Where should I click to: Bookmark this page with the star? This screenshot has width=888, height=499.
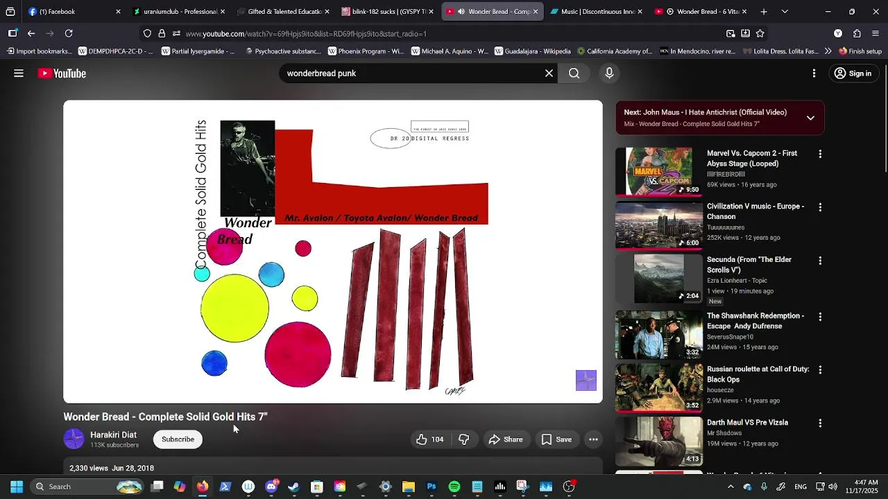(760, 33)
